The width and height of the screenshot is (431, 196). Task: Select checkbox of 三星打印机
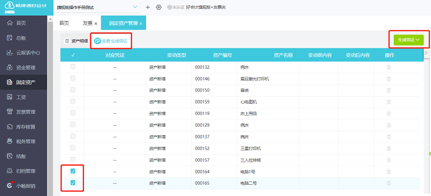tap(73, 148)
